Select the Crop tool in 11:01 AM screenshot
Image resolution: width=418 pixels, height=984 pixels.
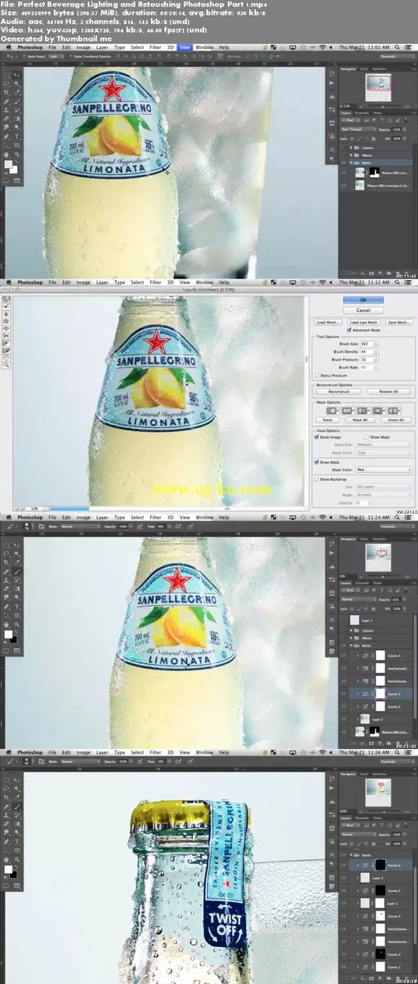[x=7, y=92]
